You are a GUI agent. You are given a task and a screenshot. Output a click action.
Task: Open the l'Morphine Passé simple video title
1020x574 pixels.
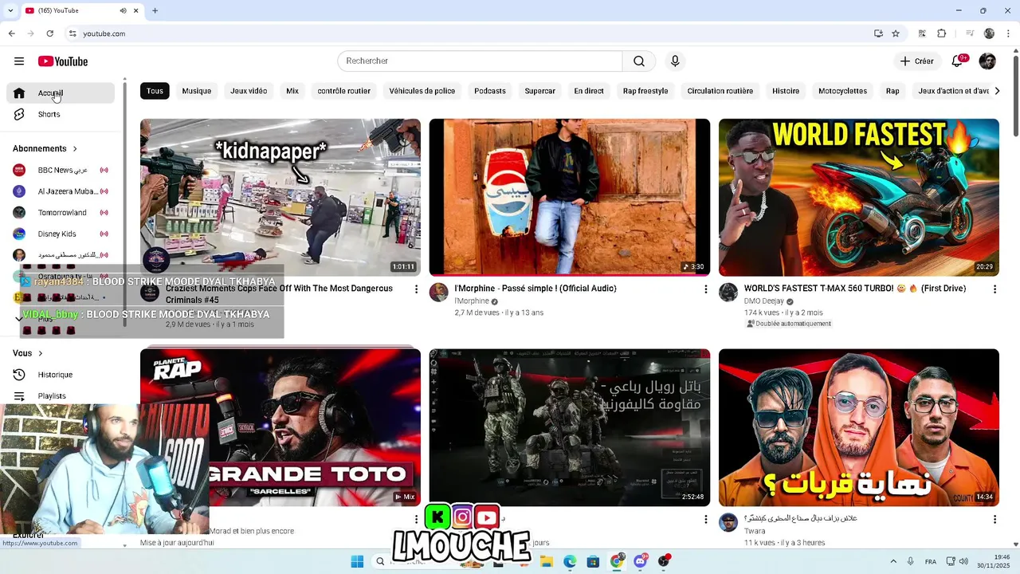coord(535,289)
